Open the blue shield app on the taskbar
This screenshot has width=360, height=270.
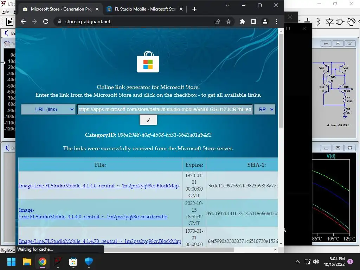[89, 262]
